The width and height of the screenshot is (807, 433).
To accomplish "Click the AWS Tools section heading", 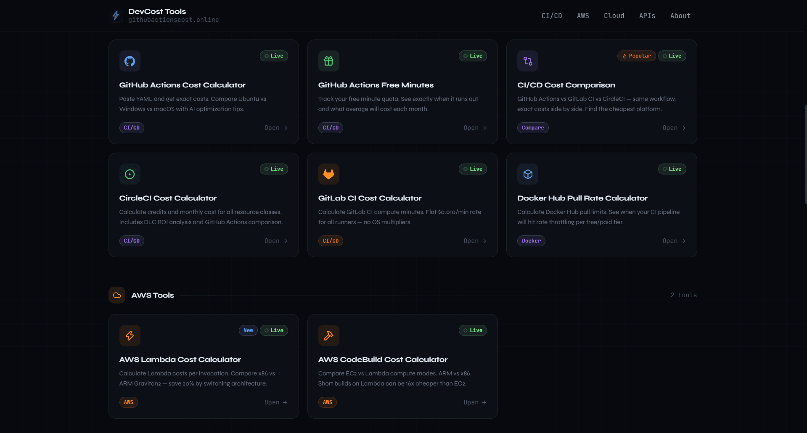I will pyautogui.click(x=153, y=295).
